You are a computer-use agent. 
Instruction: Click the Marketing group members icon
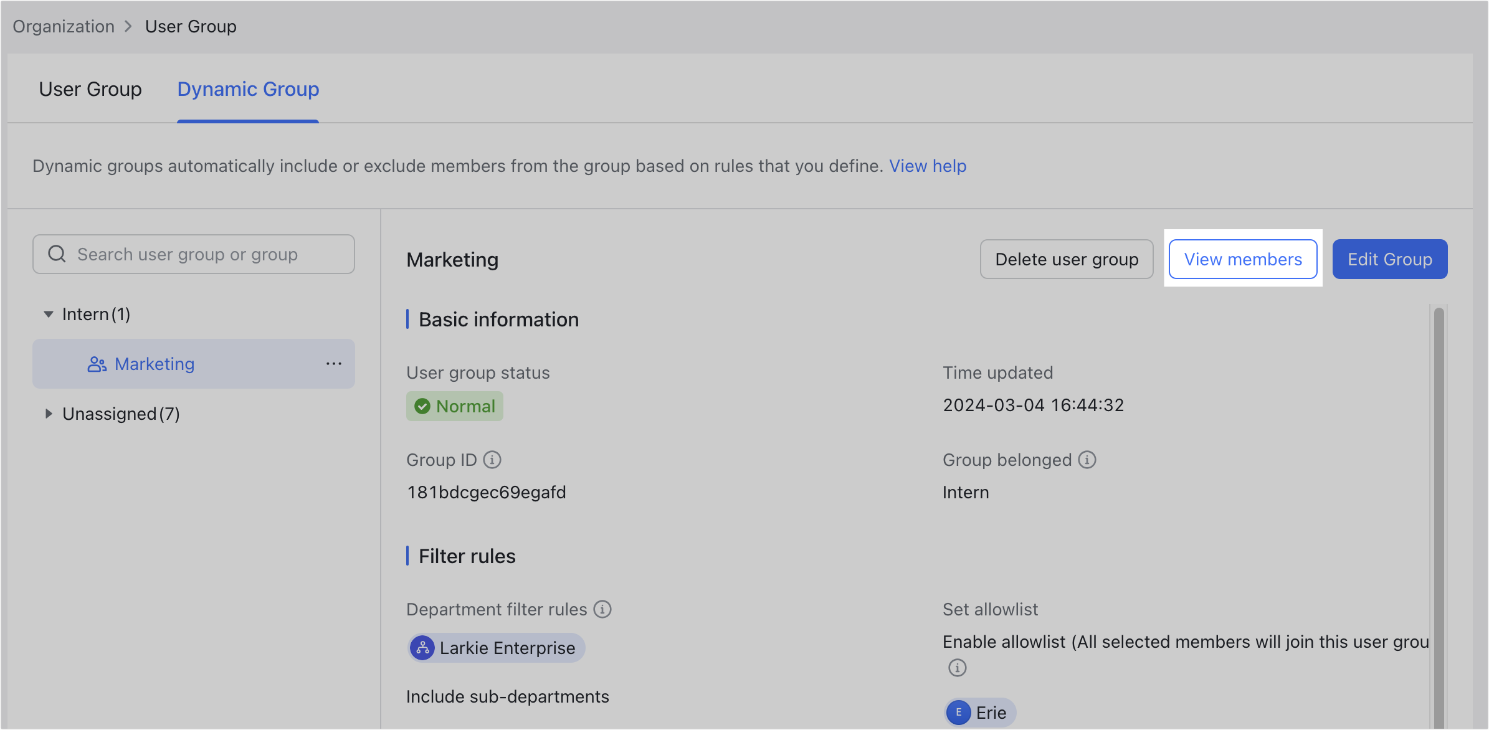pos(97,364)
